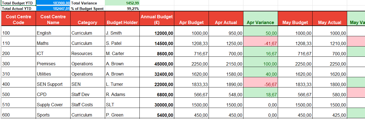Click the Utilities Apr Actual 1580,00 cell

[226, 74]
